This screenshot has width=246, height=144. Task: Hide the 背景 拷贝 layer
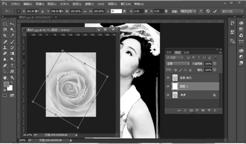tap(168, 78)
